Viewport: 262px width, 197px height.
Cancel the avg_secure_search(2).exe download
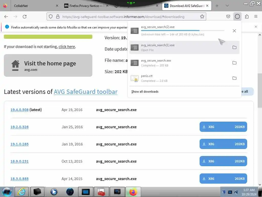[234, 31]
